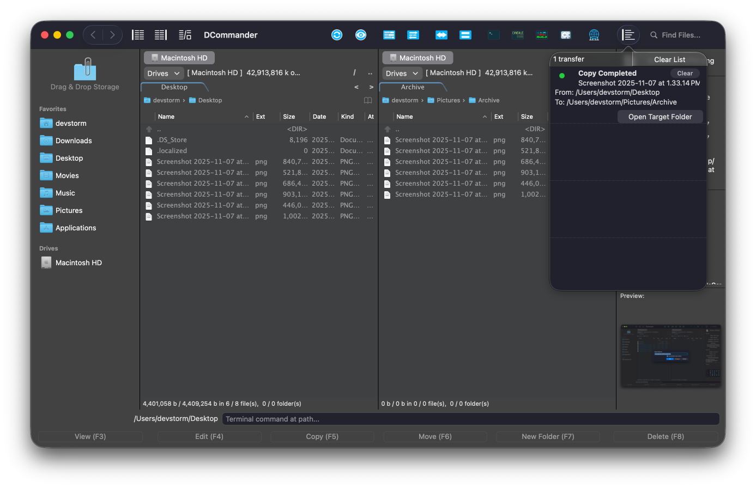This screenshot has width=756, height=488.
Task: Switch to left-aligned brief list view
Action: coord(138,35)
